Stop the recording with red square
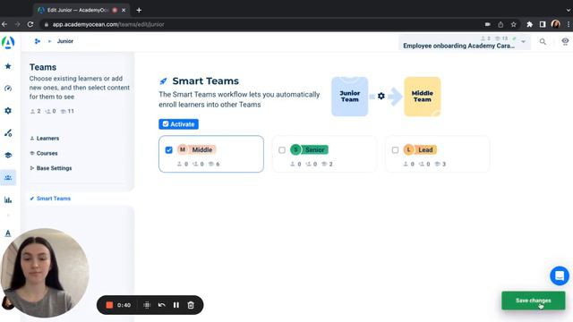 [x=109, y=305]
